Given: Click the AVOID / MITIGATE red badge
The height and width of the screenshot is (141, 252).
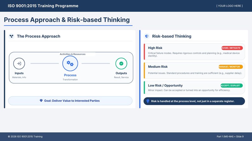Looking at the screenshot, I should coord(232,48).
